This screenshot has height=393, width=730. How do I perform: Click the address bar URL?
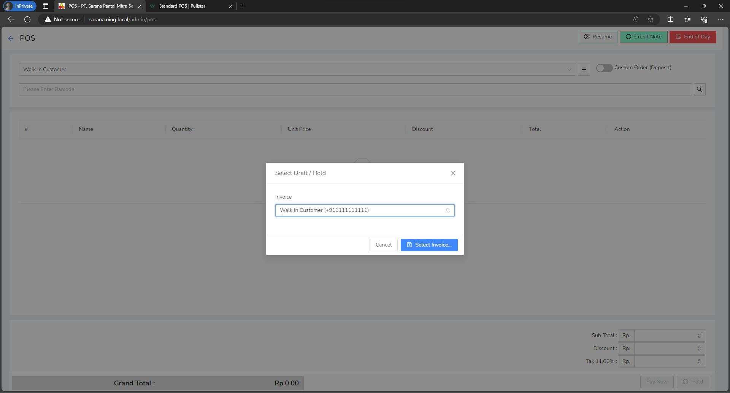[122, 19]
